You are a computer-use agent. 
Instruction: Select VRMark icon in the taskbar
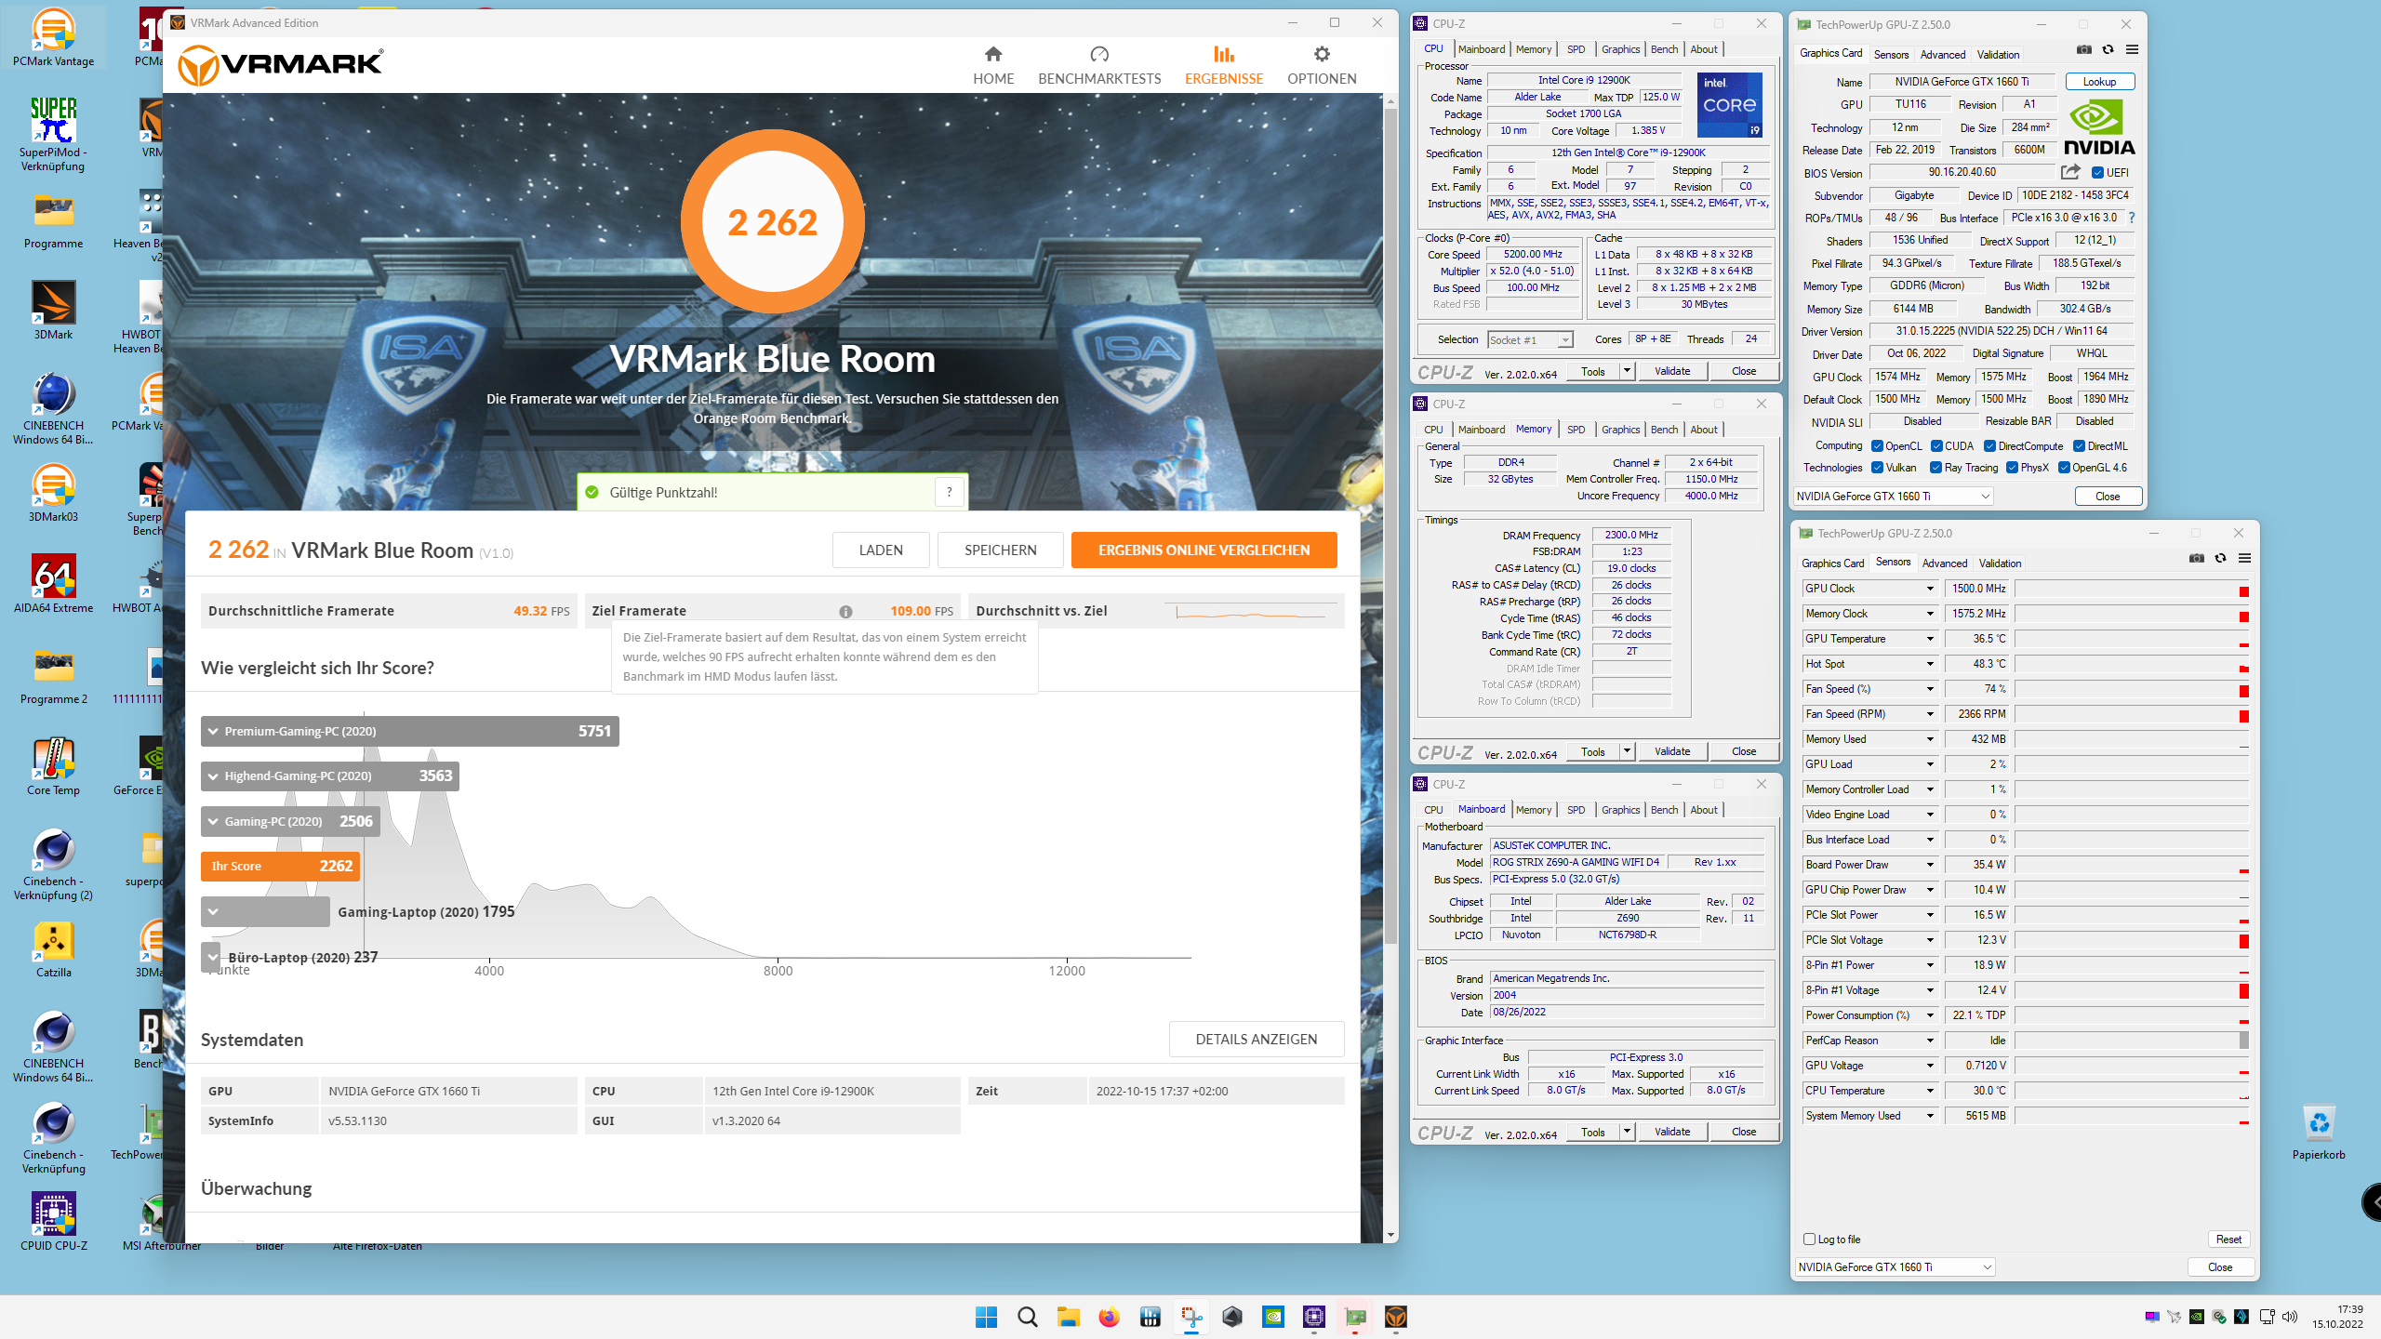1395,1317
